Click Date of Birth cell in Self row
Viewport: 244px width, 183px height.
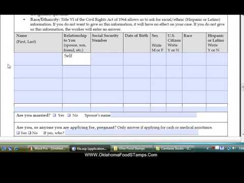[x=137, y=59]
